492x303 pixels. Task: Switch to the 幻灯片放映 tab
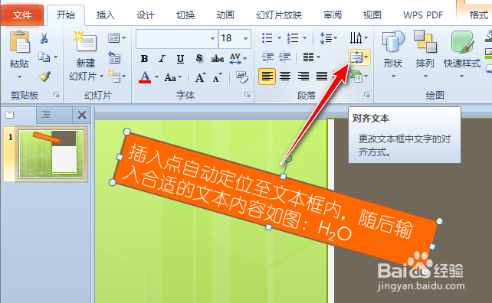tap(279, 15)
